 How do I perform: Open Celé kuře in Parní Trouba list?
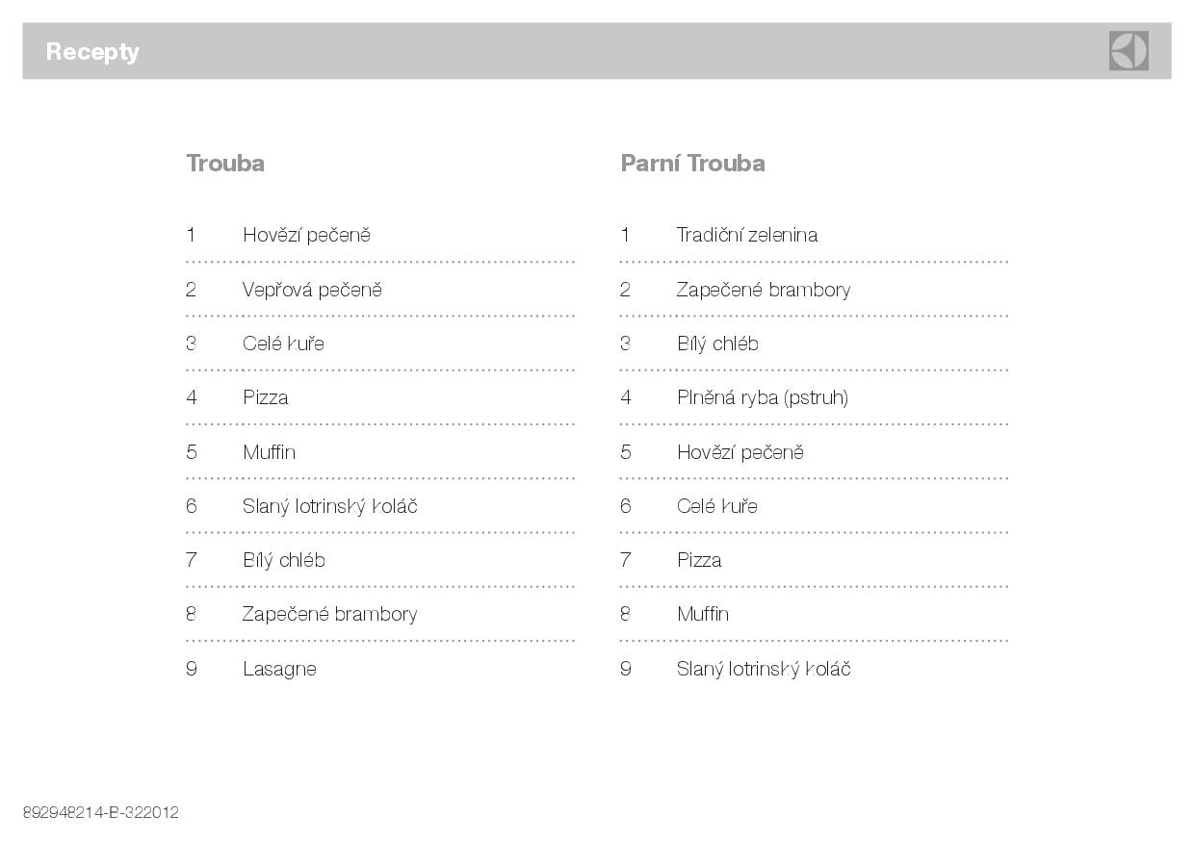pos(716,506)
